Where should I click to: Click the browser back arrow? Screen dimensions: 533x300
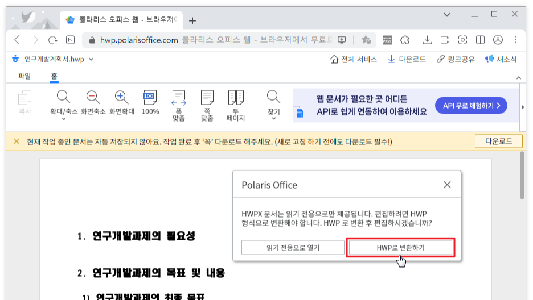pos(17,40)
